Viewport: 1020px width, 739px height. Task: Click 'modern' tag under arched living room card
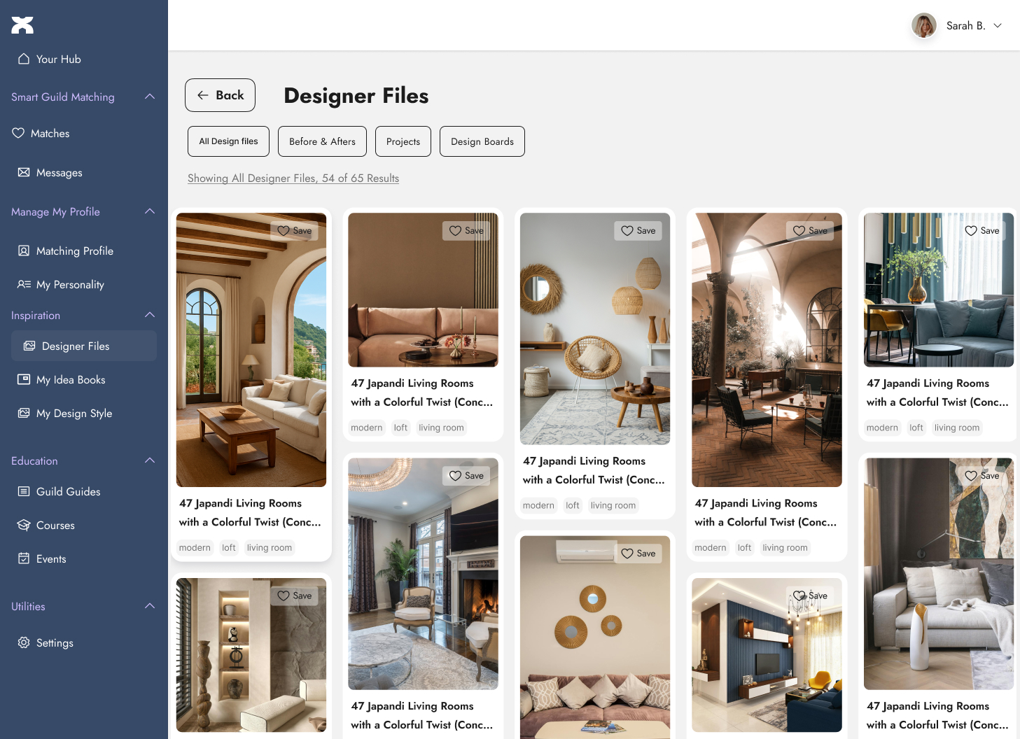coord(195,548)
